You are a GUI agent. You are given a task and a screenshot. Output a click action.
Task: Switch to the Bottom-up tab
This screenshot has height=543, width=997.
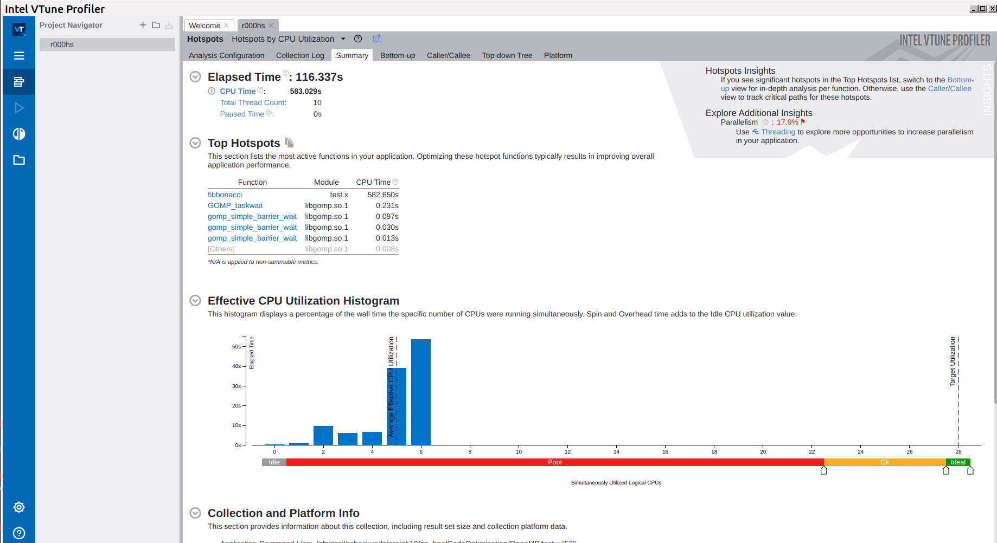click(x=397, y=55)
